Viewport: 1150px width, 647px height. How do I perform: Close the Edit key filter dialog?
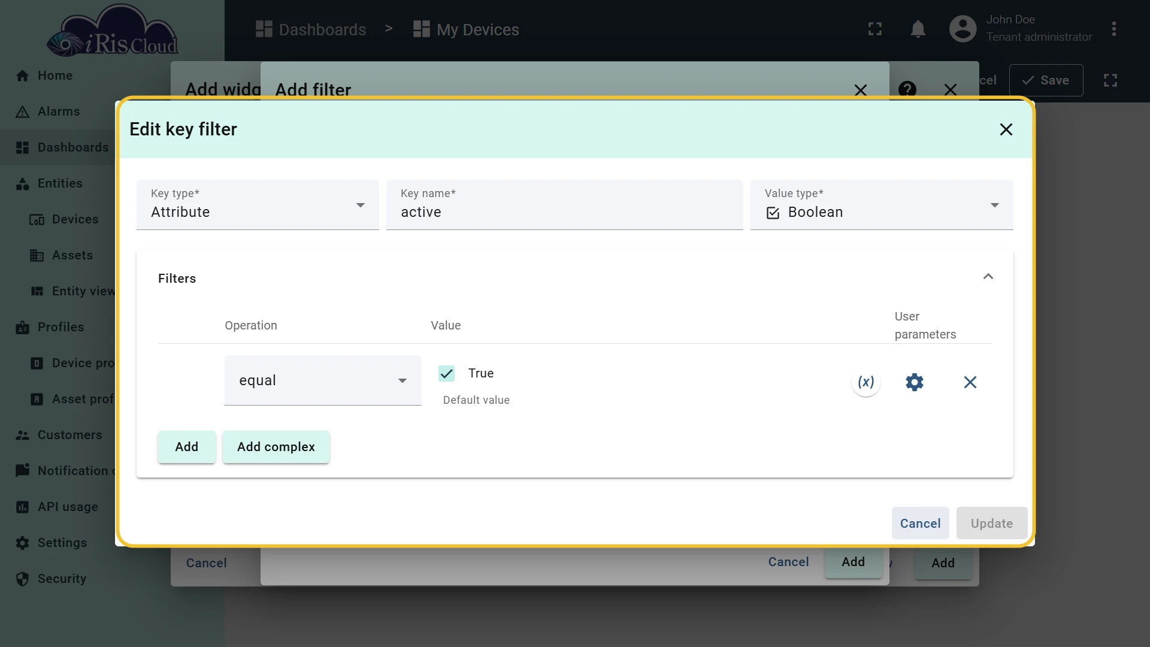coord(1006,129)
